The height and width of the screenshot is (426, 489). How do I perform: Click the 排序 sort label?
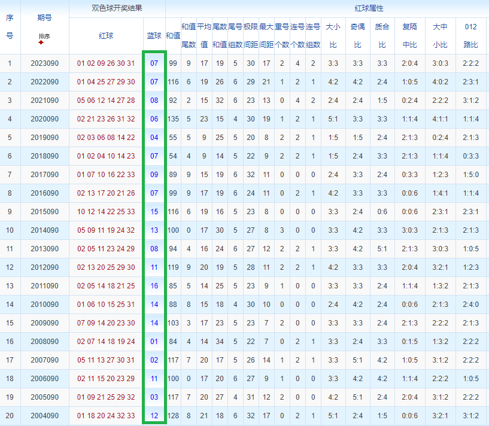tap(44, 36)
